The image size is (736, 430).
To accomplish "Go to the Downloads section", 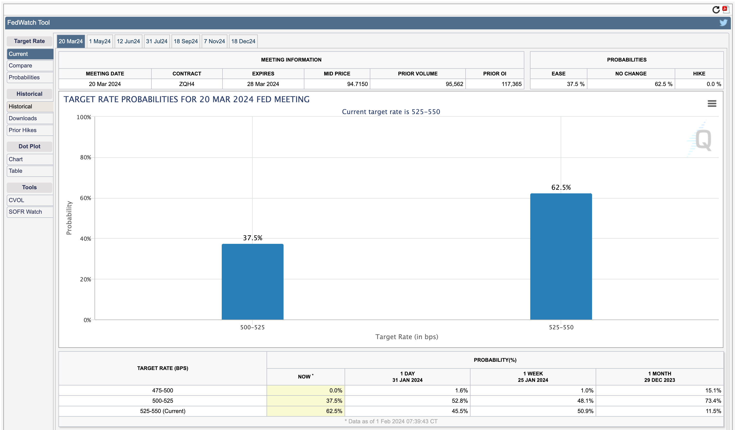I will [30, 118].
